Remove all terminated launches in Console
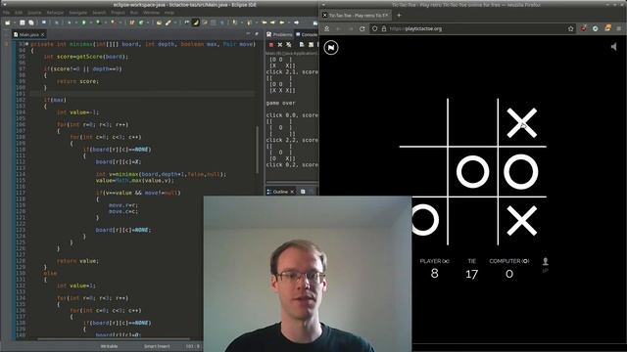This screenshot has height=352, width=627. (x=289, y=45)
